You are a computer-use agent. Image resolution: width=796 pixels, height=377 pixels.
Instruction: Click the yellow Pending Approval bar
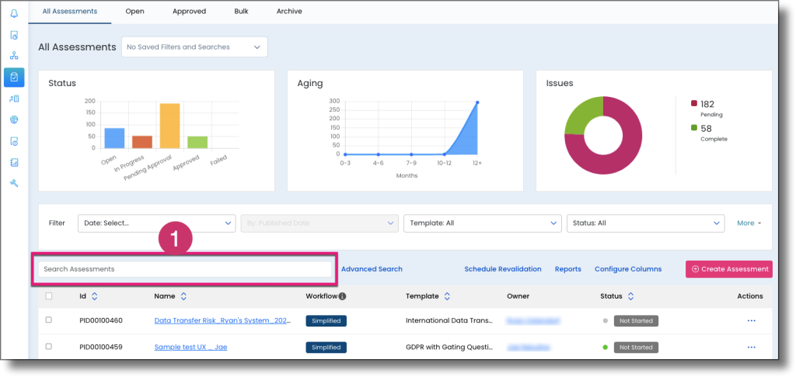(169, 126)
